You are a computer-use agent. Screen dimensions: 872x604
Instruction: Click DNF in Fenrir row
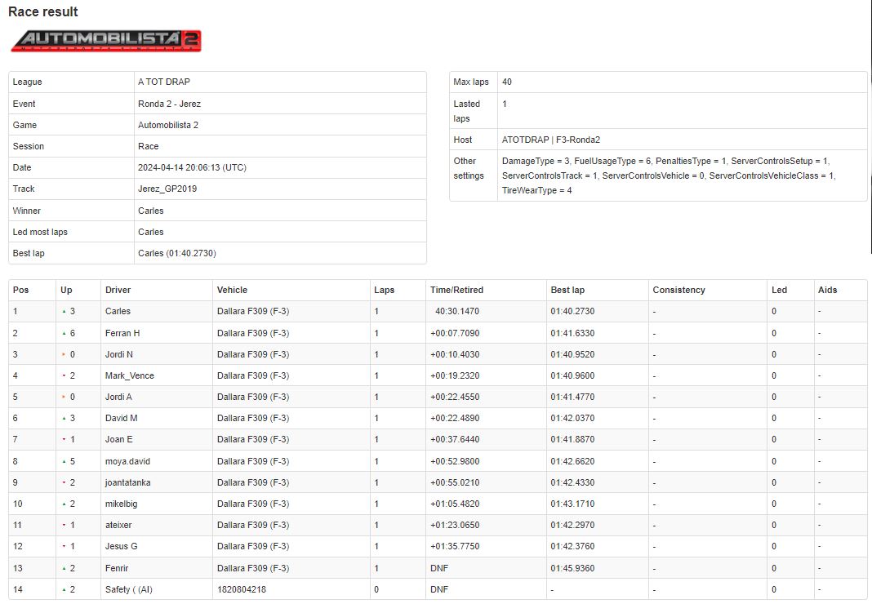438,568
